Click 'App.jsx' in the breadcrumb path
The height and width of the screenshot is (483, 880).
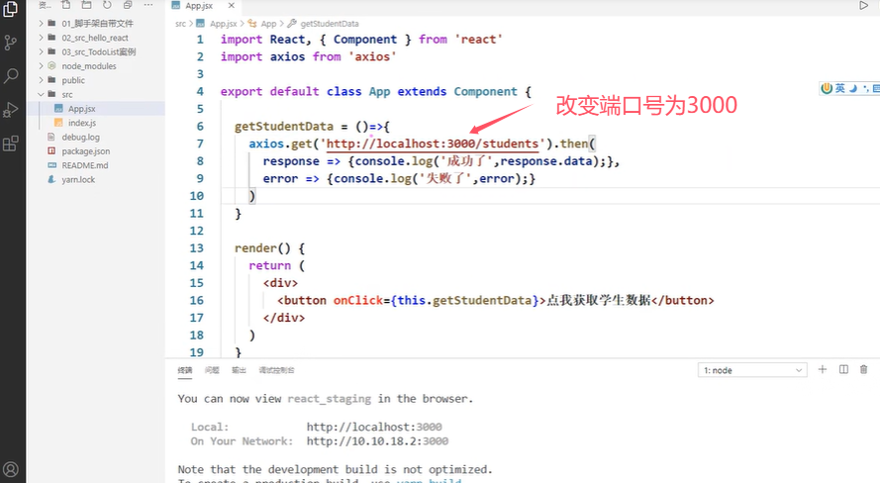pos(223,24)
